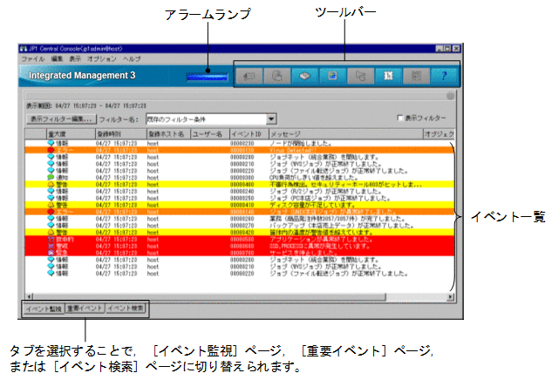Click the 登録ホスト名 column header
This screenshot has height=380, width=552.
[168, 134]
